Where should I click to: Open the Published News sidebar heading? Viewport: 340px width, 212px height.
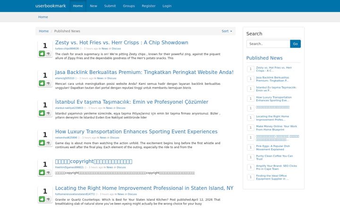pyautogui.click(x=264, y=58)
